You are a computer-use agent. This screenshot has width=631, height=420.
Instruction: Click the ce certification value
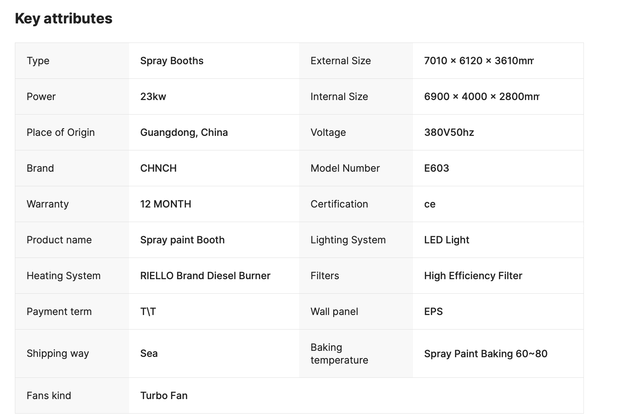(430, 204)
